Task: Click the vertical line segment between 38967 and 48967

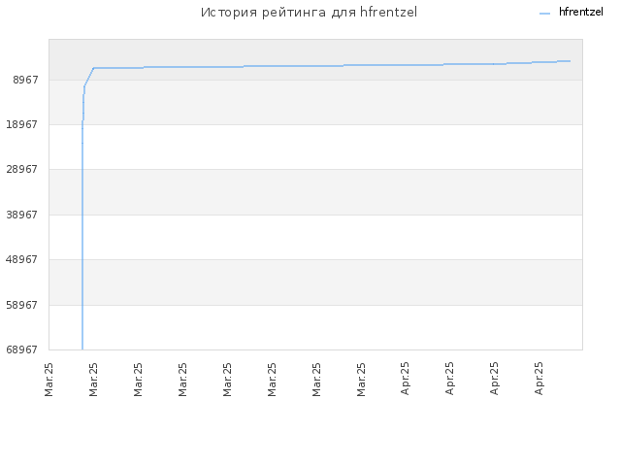Action: pyautogui.click(x=82, y=237)
